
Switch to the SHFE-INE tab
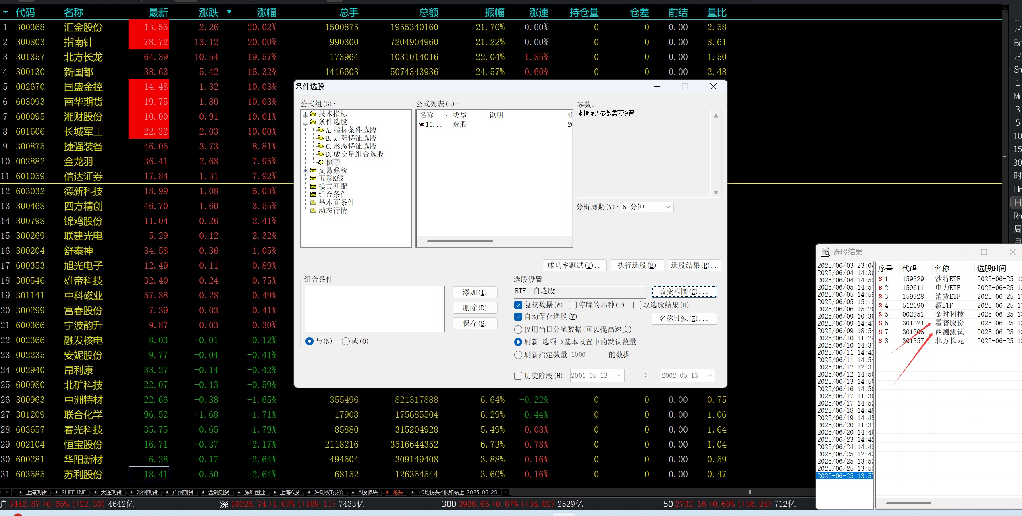click(71, 492)
